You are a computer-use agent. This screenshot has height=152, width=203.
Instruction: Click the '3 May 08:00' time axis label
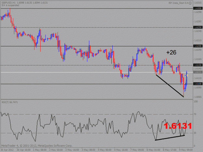click(88, 150)
